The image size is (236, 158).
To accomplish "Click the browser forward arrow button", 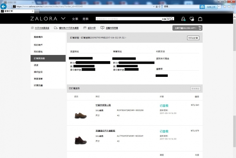I will tap(10, 7).
